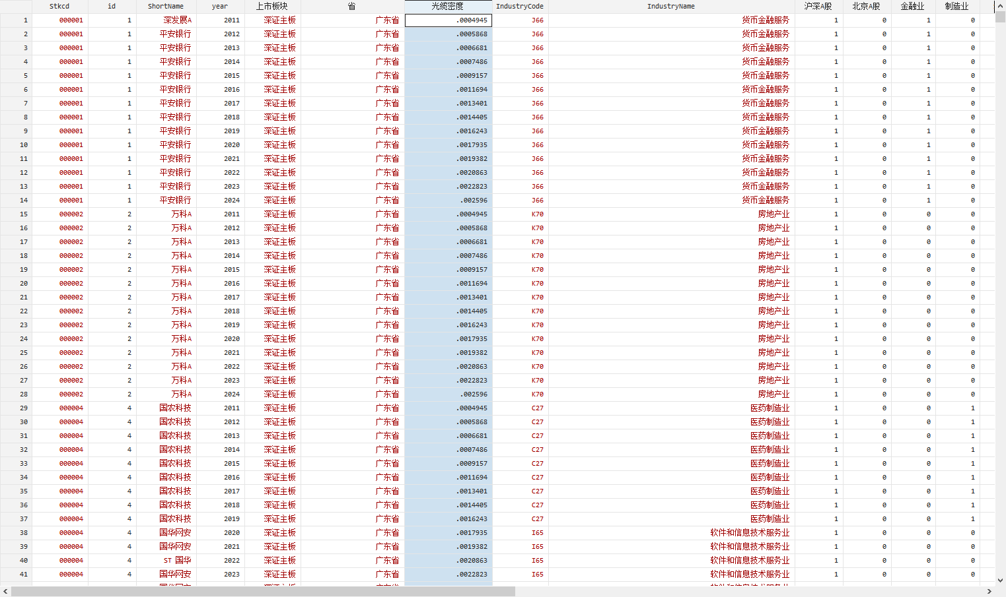The image size is (1006, 597).
Task: Click the IndustryCode column header
Action: pyautogui.click(x=520, y=6)
